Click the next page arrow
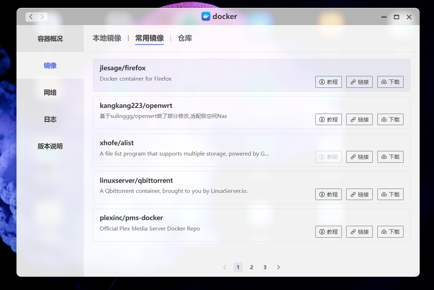Viewport: 434px width, 290px height. (278, 267)
